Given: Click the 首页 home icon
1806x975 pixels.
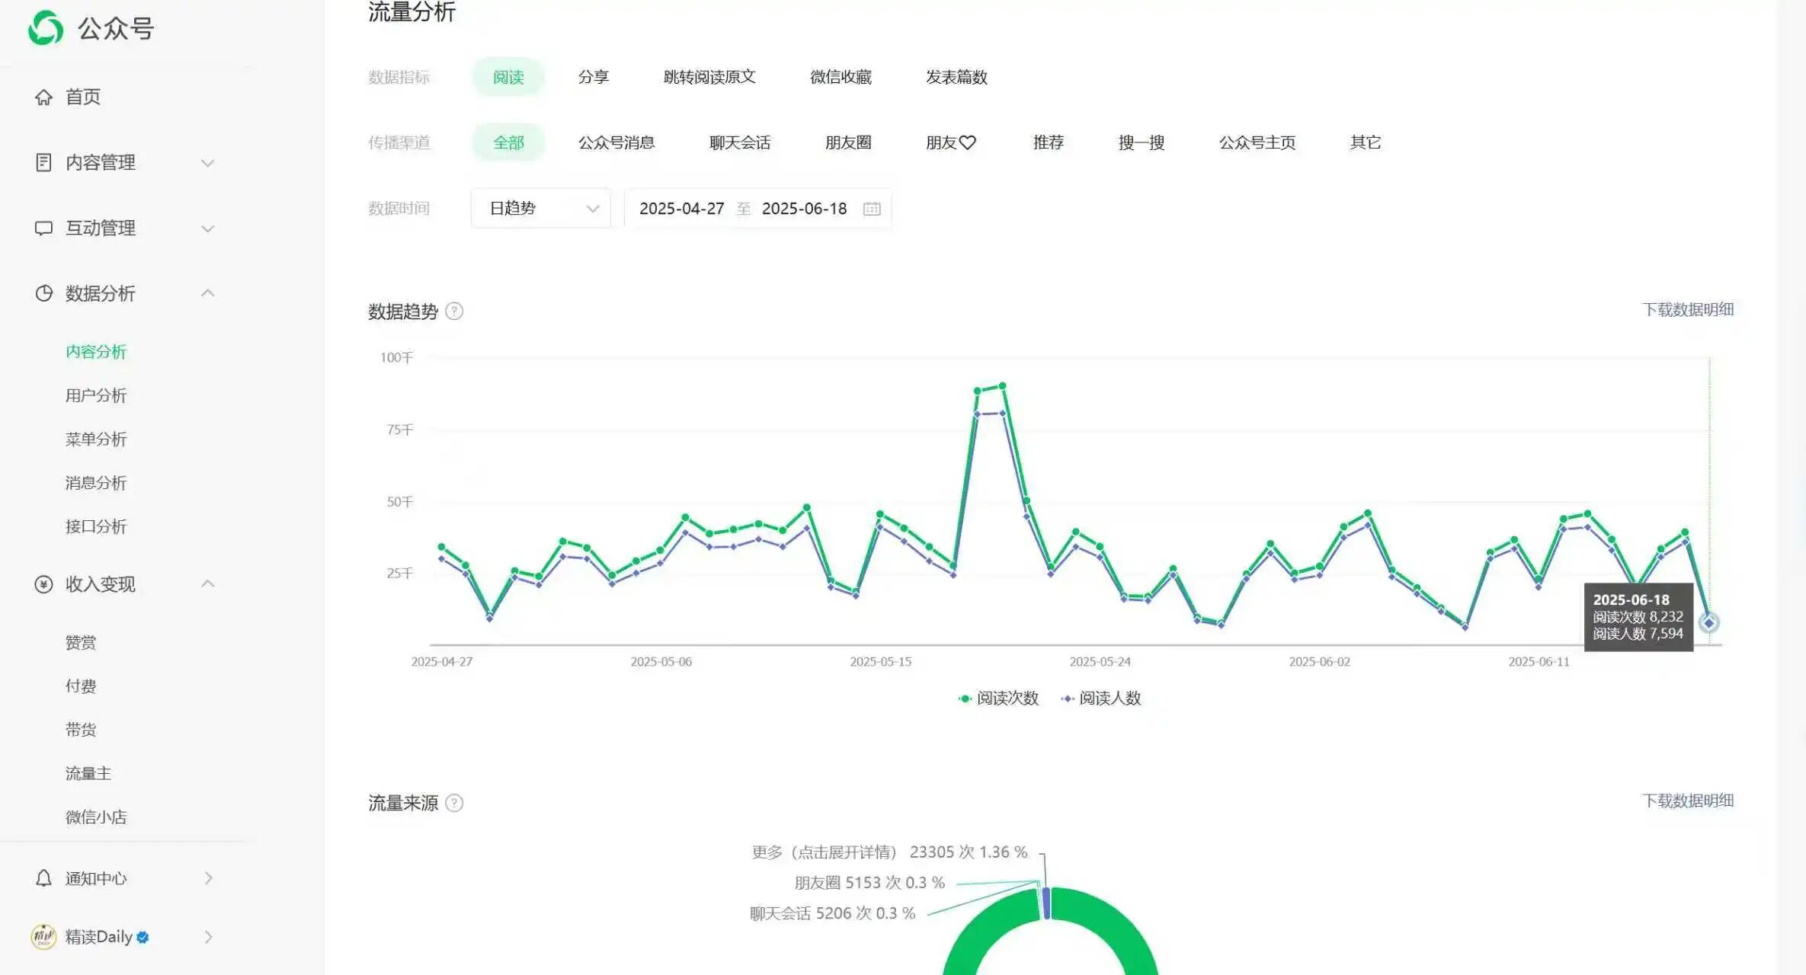Looking at the screenshot, I should [43, 97].
